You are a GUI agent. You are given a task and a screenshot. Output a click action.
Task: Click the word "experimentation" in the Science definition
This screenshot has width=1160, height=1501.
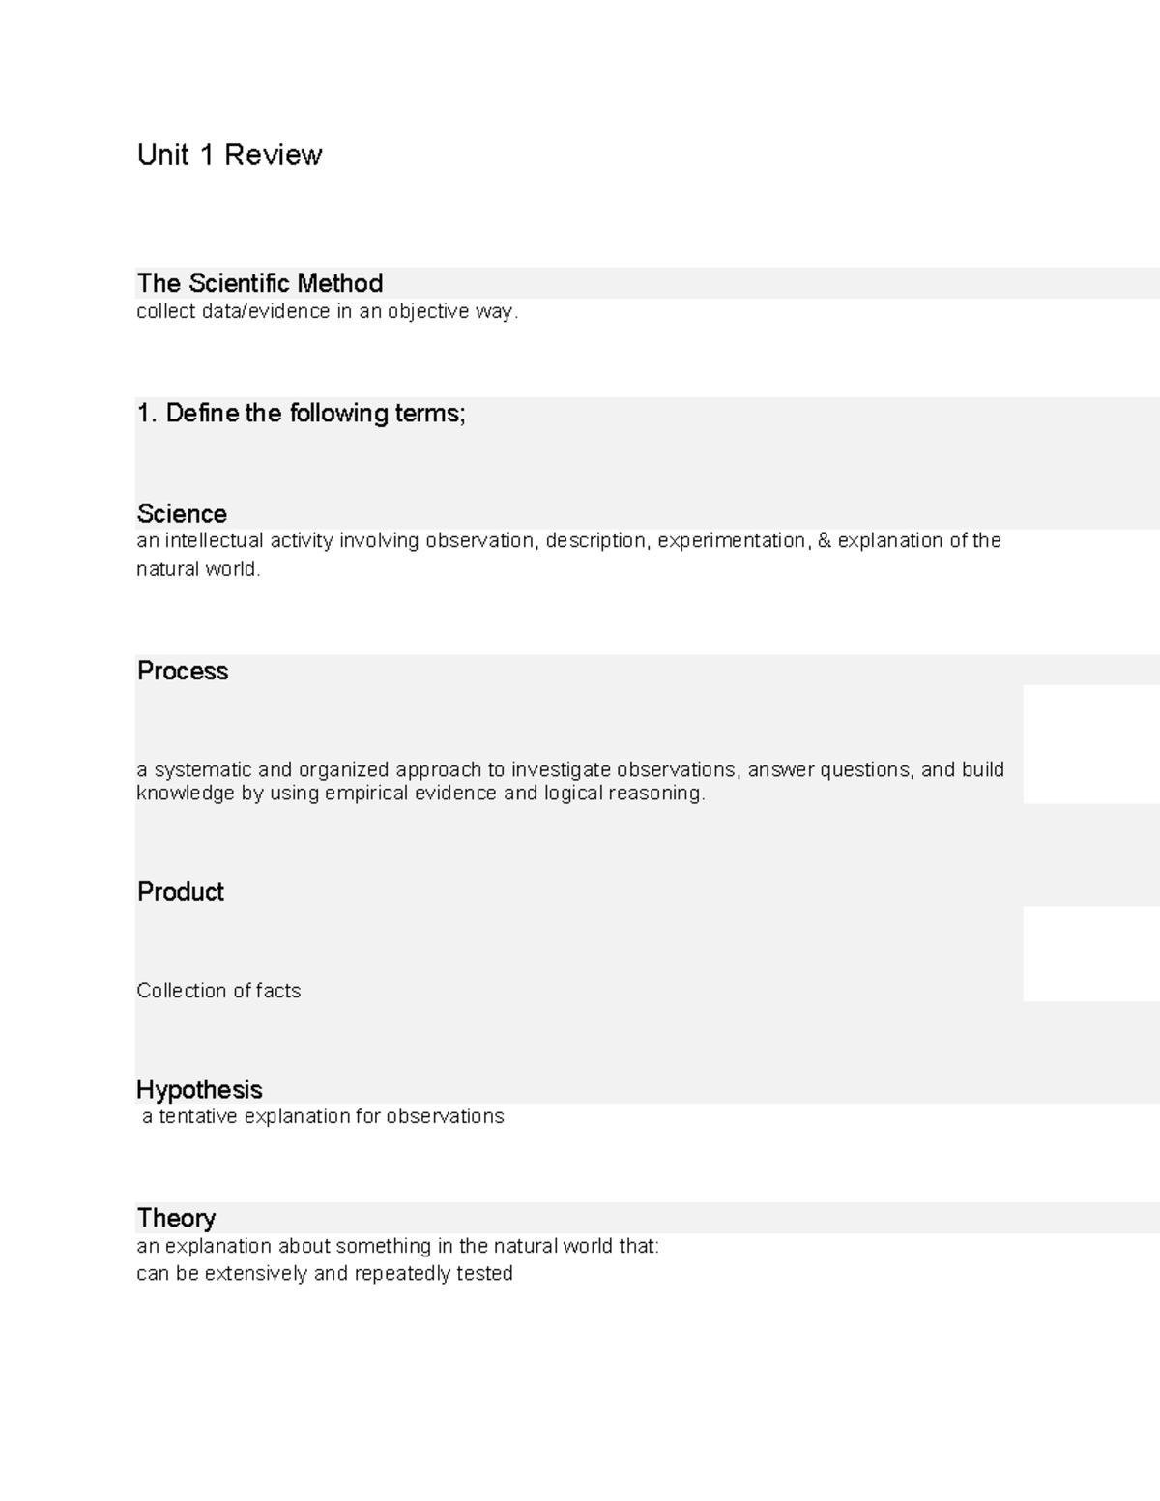point(732,540)
